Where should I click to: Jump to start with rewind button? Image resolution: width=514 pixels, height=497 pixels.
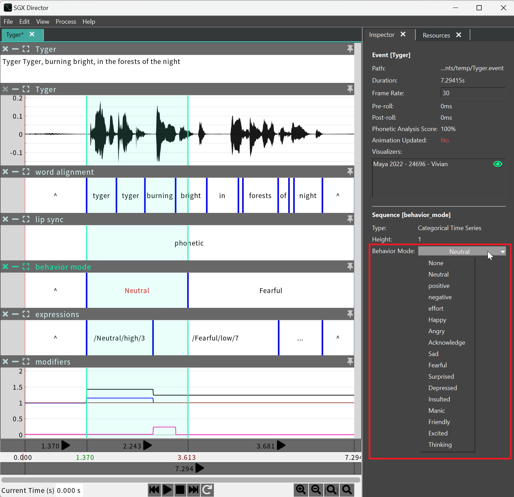154,489
